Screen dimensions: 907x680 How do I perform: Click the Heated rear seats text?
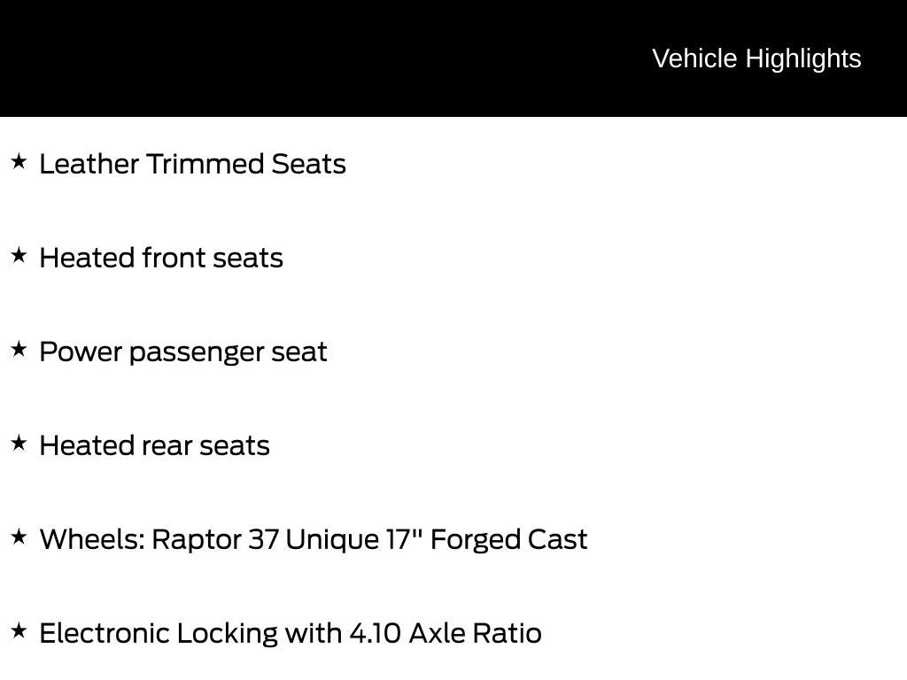[154, 445]
